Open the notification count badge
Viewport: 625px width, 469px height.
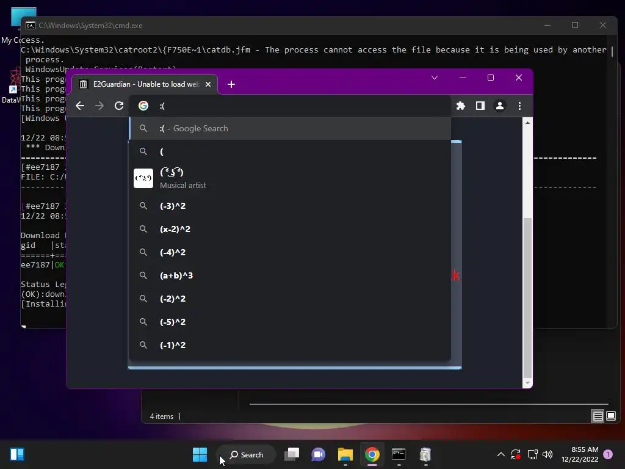point(608,454)
